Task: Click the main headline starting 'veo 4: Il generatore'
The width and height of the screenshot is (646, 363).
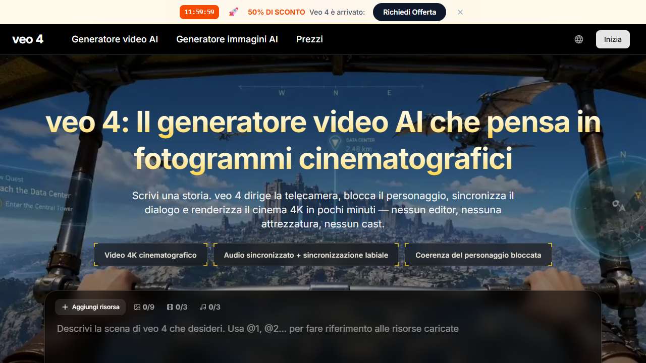Action: (x=323, y=141)
